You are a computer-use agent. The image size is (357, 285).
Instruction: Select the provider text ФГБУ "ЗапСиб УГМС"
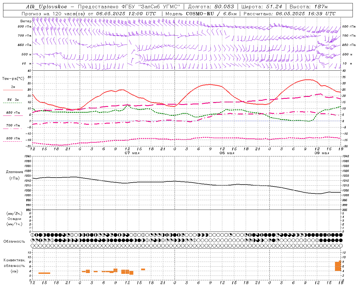click(151, 7)
